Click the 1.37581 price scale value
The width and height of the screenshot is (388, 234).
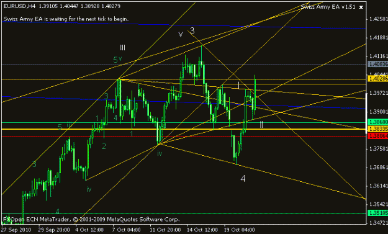click(x=378, y=149)
